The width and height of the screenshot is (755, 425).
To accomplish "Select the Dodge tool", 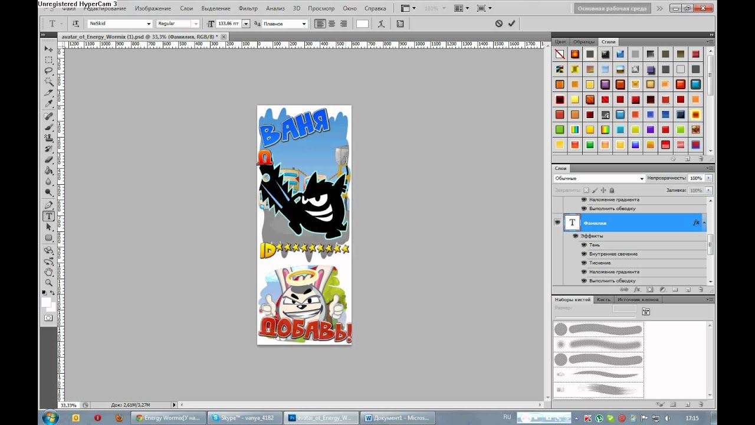I will (x=49, y=193).
